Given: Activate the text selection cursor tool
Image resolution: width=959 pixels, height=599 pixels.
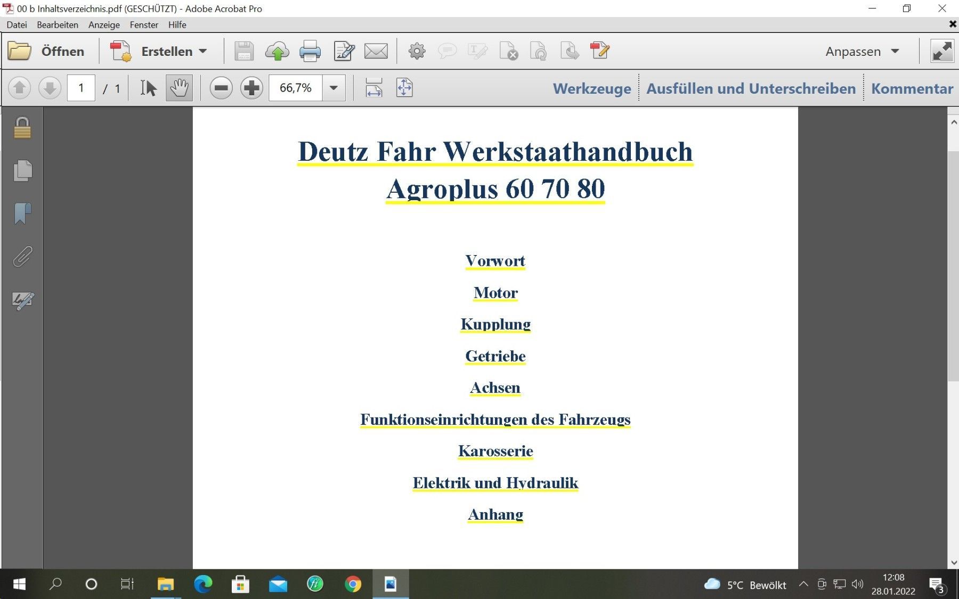Looking at the screenshot, I should pos(148,88).
